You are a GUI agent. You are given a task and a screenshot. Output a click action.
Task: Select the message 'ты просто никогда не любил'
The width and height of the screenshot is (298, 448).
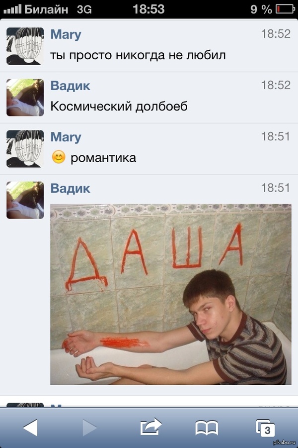[138, 55]
